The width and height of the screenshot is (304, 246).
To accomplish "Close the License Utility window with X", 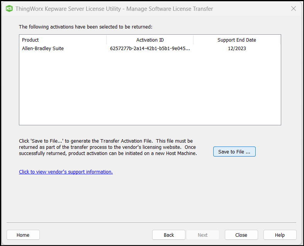I will pos(294,8).
